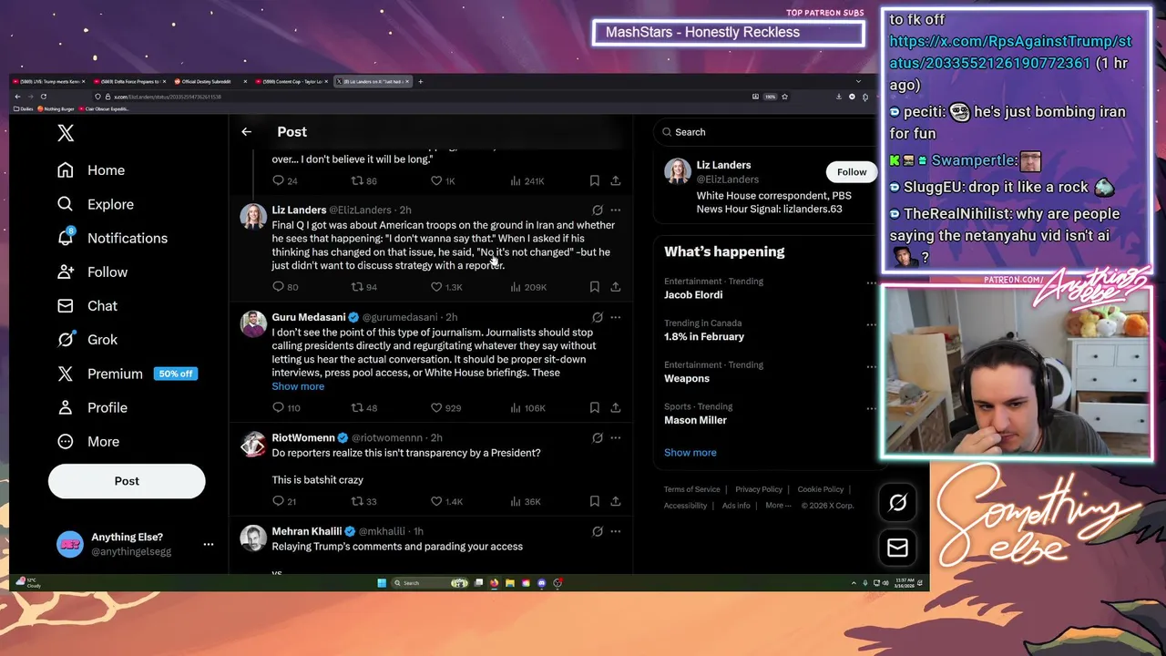Screen dimensions: 1166x656
Task: Open trending topic Mason Miller
Action: point(695,421)
